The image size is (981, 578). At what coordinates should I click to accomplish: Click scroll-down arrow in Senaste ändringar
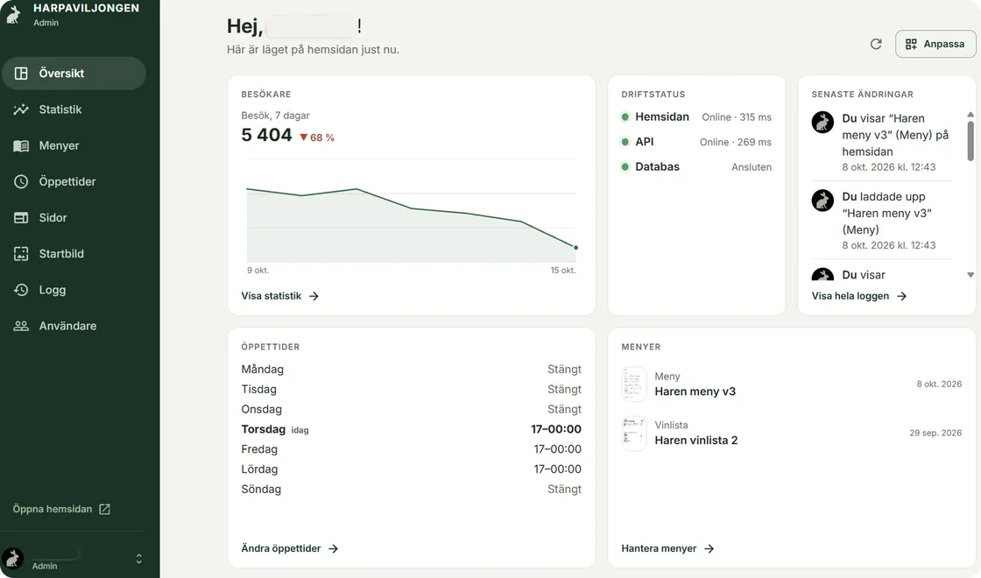(970, 275)
